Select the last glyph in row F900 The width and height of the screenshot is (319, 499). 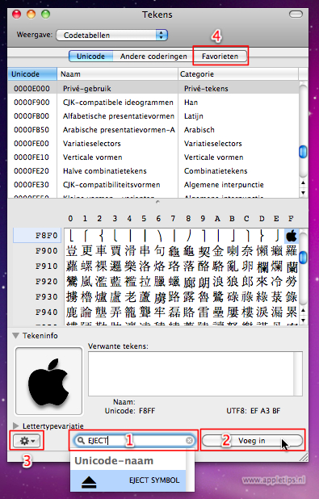click(x=292, y=251)
